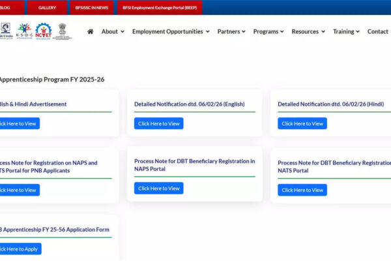Open BFSI Employment Exchange Portal (BEEP) tab

pyautogui.click(x=160, y=7)
